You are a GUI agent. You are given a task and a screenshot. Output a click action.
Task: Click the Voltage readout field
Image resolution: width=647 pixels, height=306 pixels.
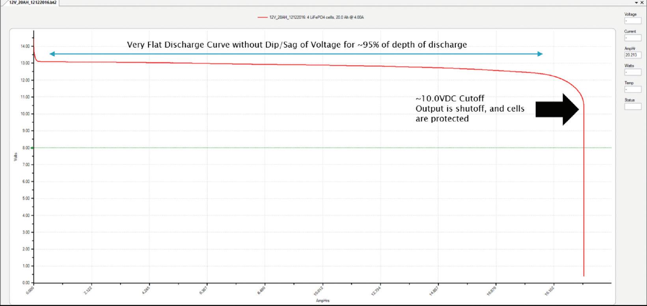tap(633, 21)
